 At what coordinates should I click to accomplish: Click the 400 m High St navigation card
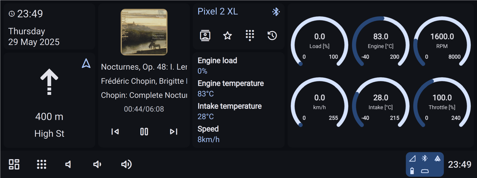[x=49, y=100]
